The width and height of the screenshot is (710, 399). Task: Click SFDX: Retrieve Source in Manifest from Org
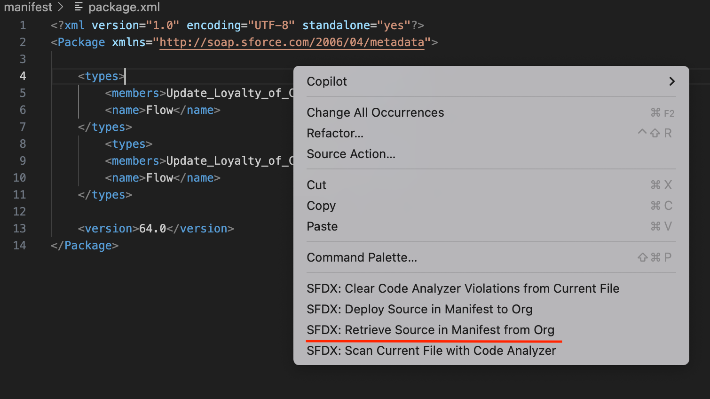pyautogui.click(x=430, y=330)
